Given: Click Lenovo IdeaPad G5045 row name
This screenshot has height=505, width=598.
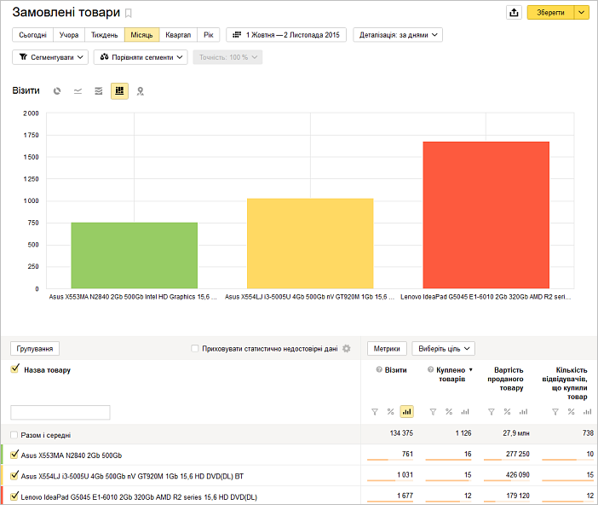Looking at the screenshot, I should 139,497.
